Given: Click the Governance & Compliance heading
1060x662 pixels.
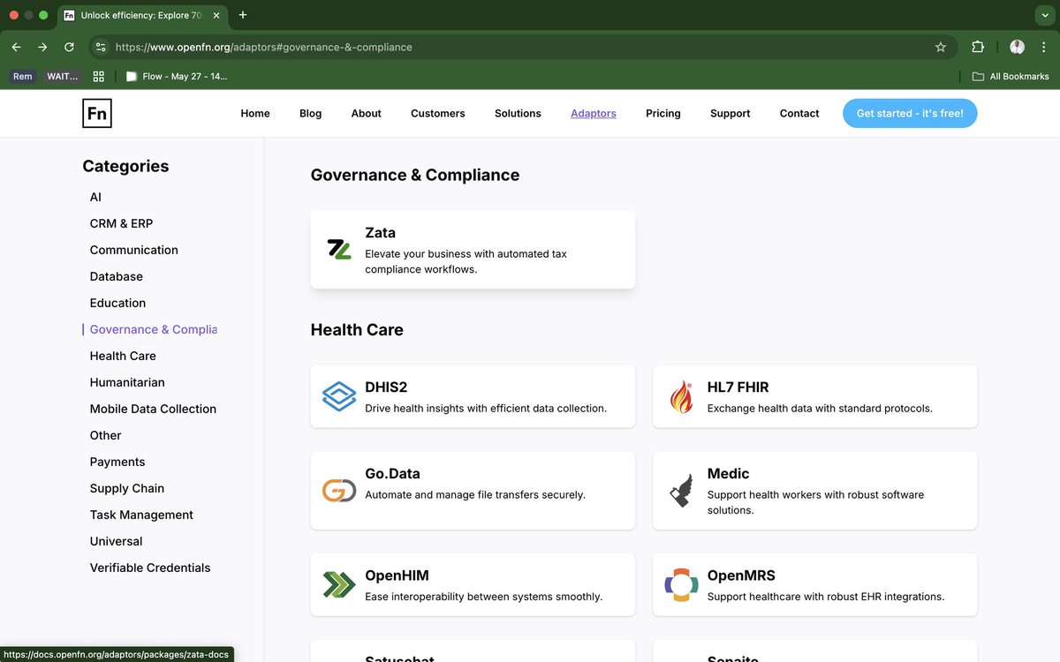Looking at the screenshot, I should [x=415, y=175].
